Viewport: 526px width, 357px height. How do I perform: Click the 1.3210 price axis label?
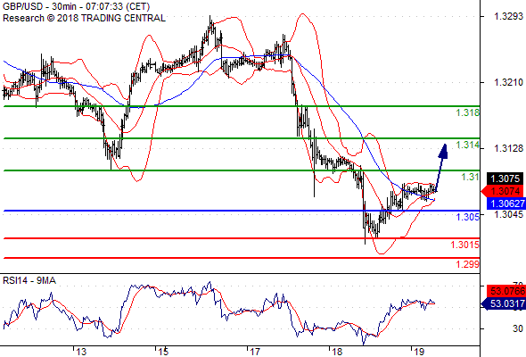click(508, 82)
